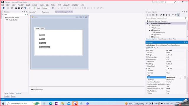189x106 pixels.
Task: Click the Undo arrow in the toolbar
Action: click(25, 8)
